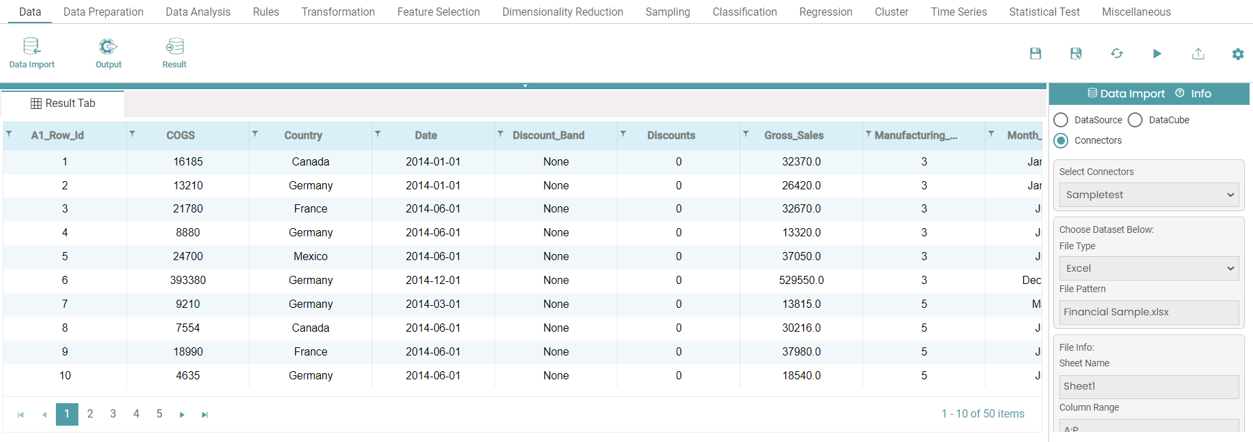
Task: Click the upload/export icon
Action: (x=1198, y=54)
